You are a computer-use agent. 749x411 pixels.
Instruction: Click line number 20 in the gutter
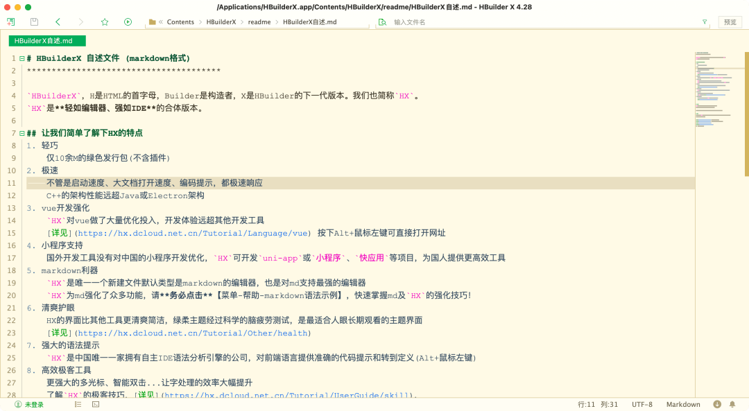(x=12, y=295)
